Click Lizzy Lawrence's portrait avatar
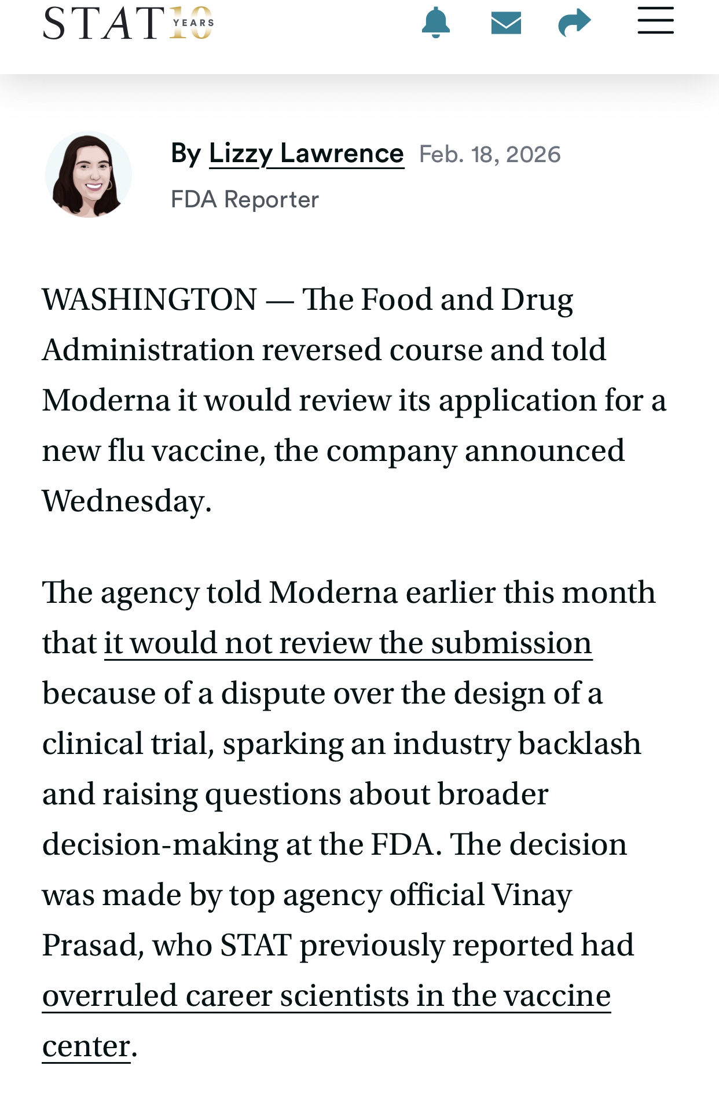The image size is (719, 1113). click(x=89, y=174)
